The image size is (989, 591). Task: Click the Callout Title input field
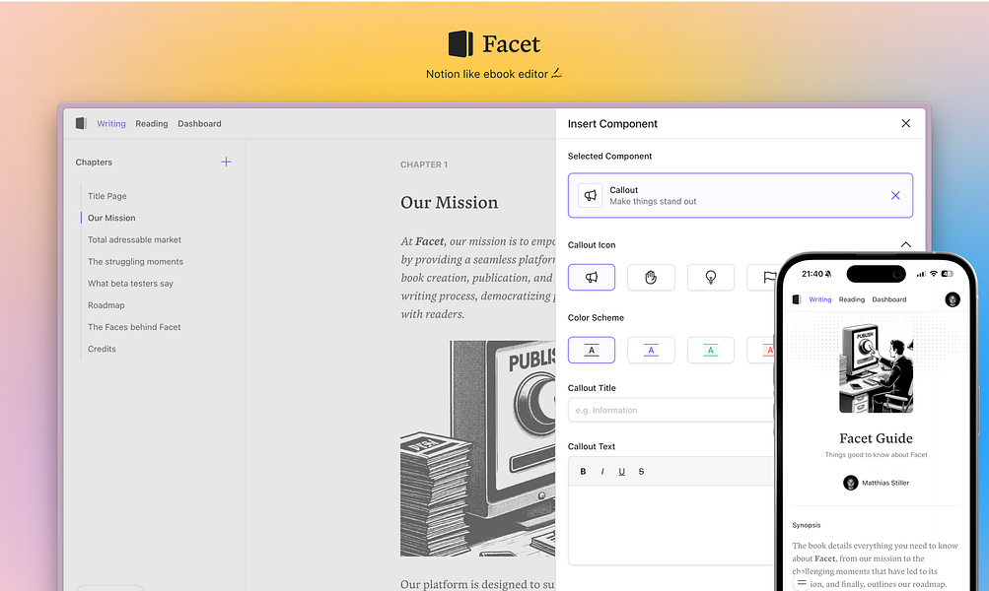671,410
